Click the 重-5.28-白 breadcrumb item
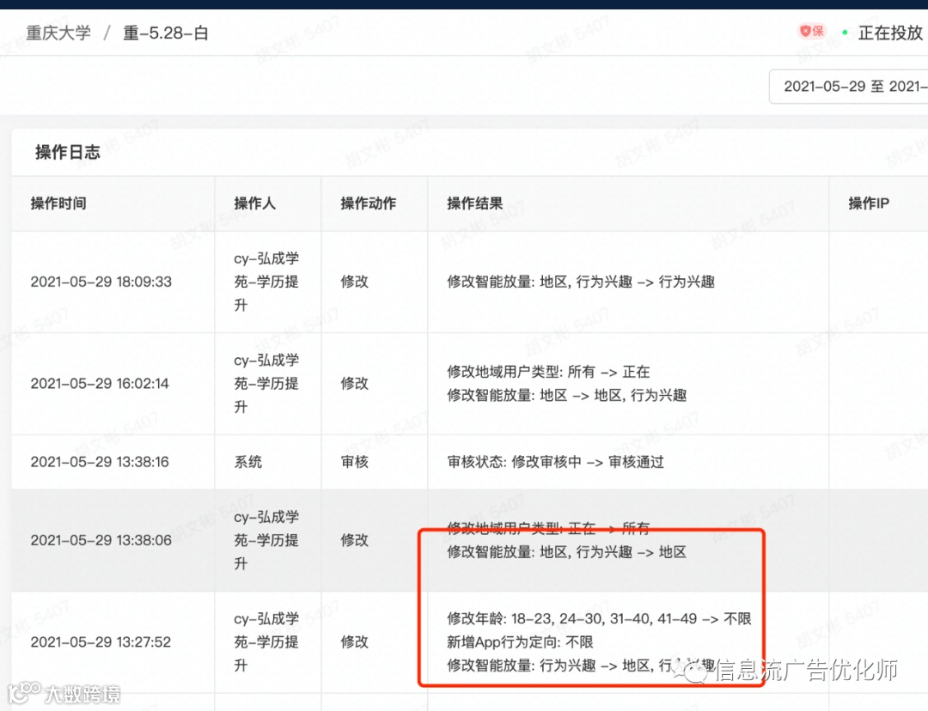928x711 pixels. pyautogui.click(x=166, y=33)
